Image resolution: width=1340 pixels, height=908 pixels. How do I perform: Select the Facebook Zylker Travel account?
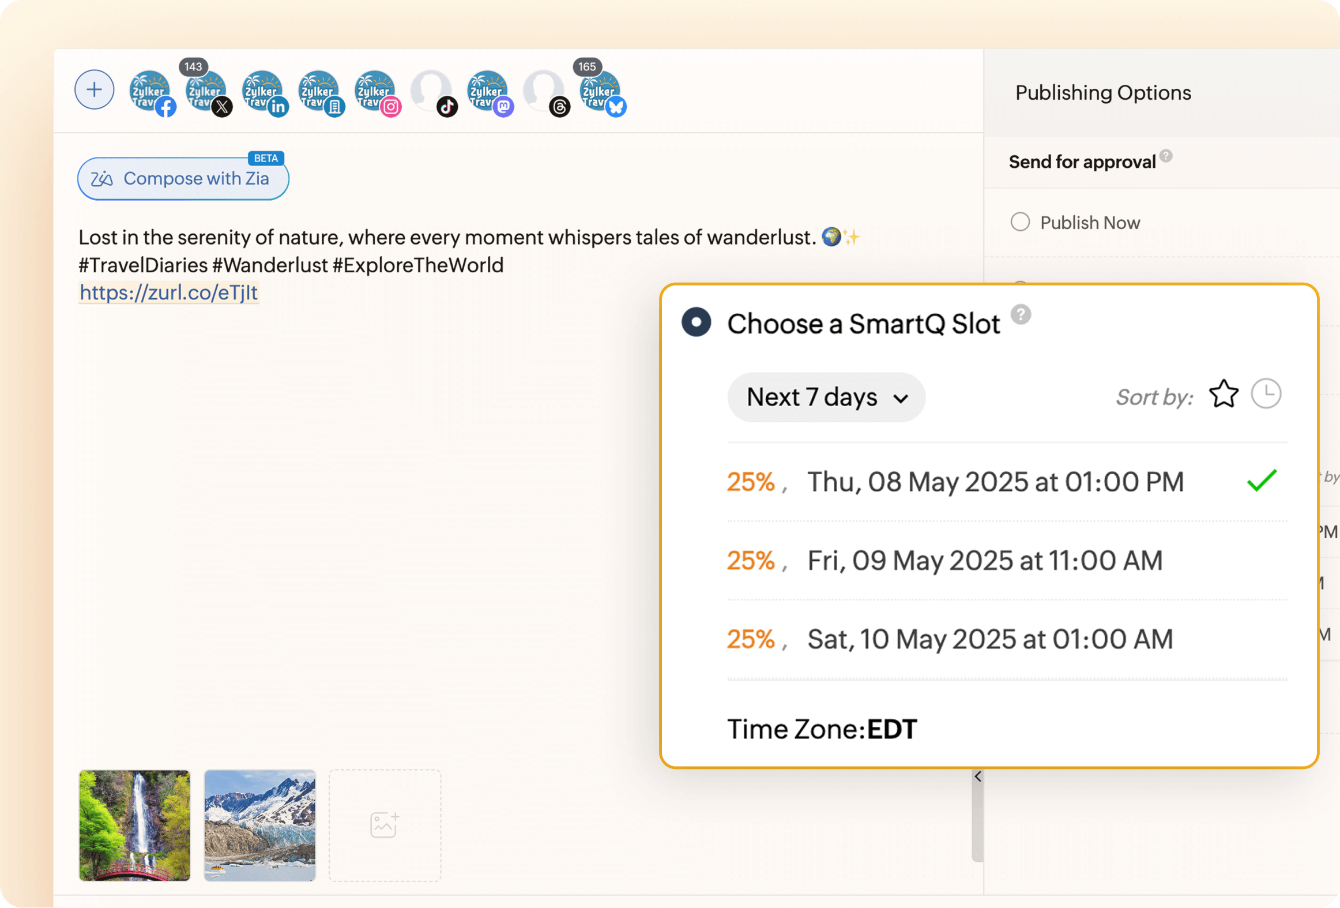pyautogui.click(x=150, y=91)
